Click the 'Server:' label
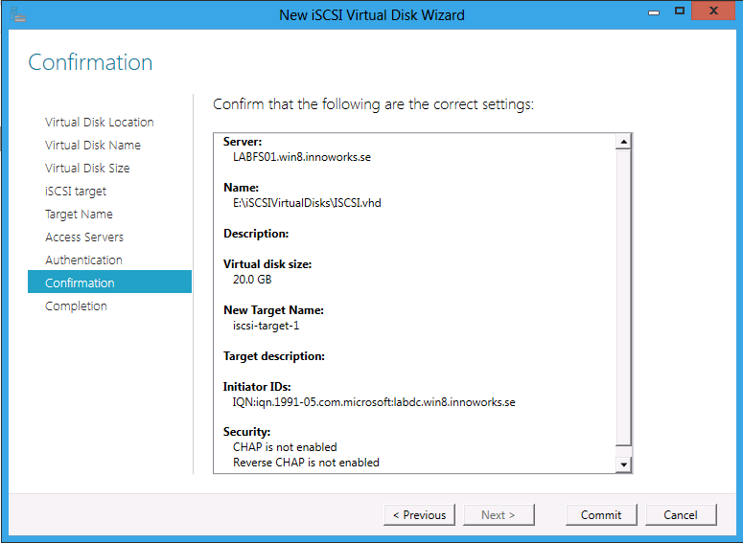743x543 pixels. click(x=243, y=142)
